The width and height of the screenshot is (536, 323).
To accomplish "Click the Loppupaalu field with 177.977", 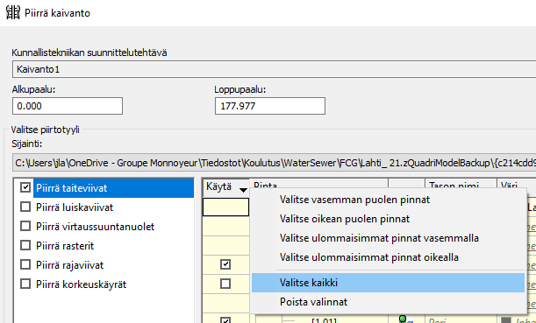I will point(270,106).
